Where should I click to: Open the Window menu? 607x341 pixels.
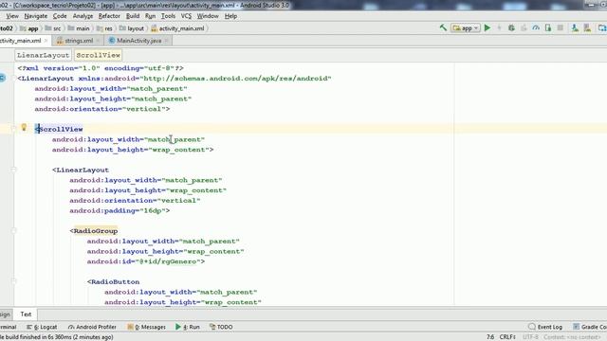pyautogui.click(x=208, y=16)
